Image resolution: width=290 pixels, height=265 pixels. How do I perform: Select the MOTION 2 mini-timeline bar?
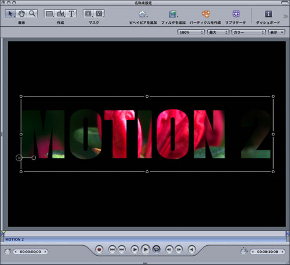point(145,239)
